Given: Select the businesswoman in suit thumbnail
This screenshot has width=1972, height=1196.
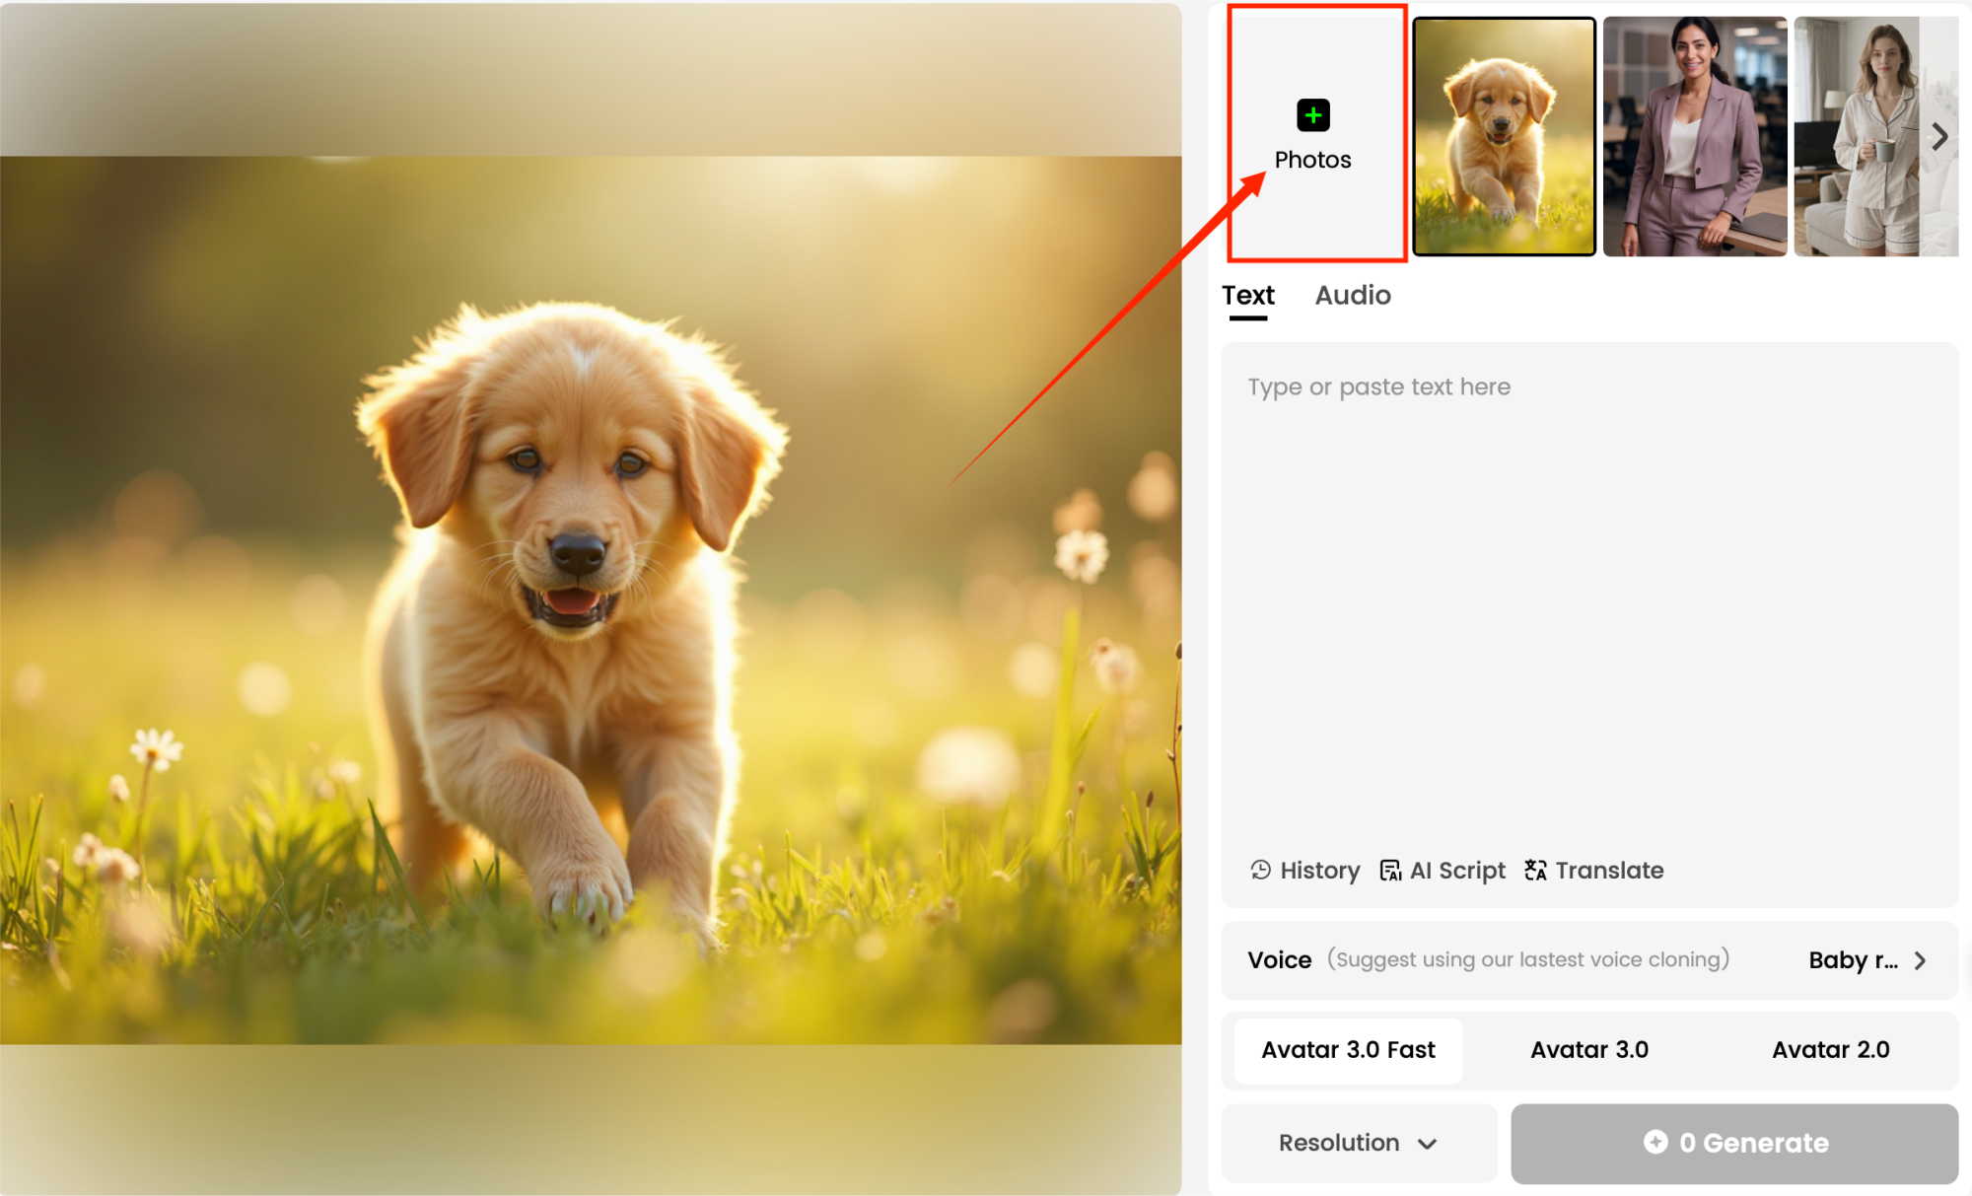Looking at the screenshot, I should [1694, 136].
